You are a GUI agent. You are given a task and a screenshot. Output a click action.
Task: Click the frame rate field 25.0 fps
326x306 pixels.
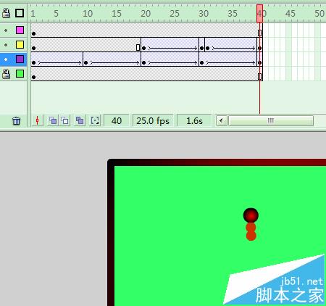(x=153, y=120)
